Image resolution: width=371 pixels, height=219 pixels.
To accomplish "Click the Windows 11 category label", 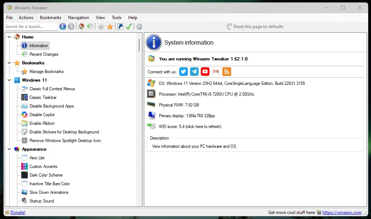I will coord(34,80).
